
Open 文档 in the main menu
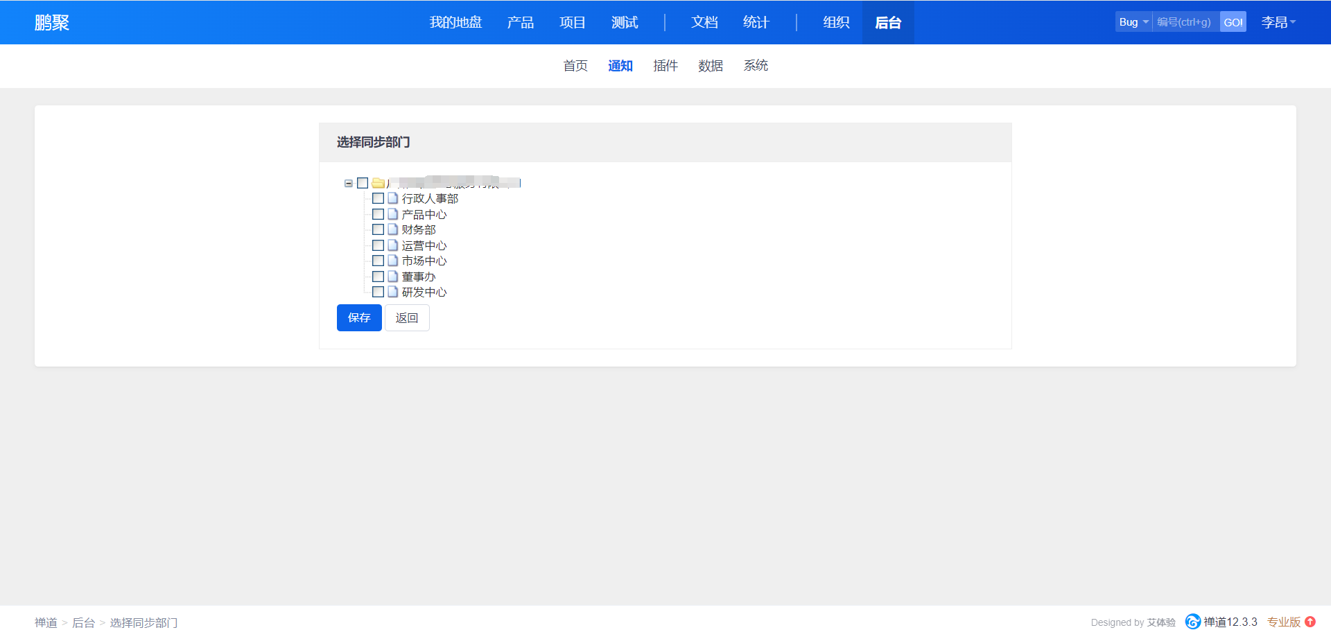pos(704,22)
